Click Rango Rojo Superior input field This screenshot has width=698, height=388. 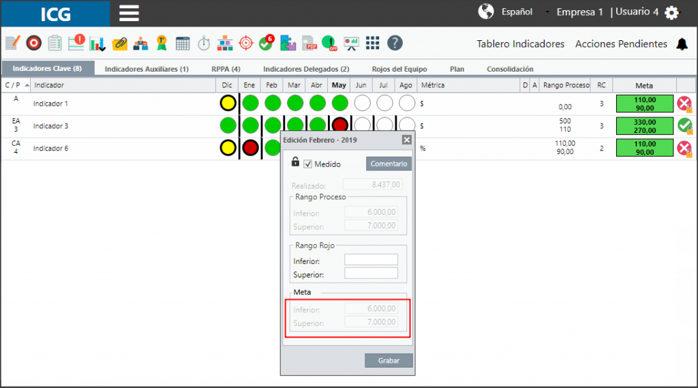click(x=371, y=273)
